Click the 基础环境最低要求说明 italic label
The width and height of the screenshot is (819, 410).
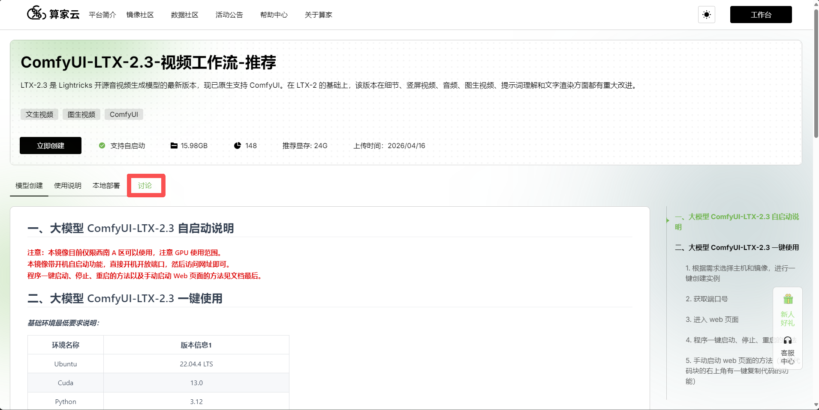point(63,323)
